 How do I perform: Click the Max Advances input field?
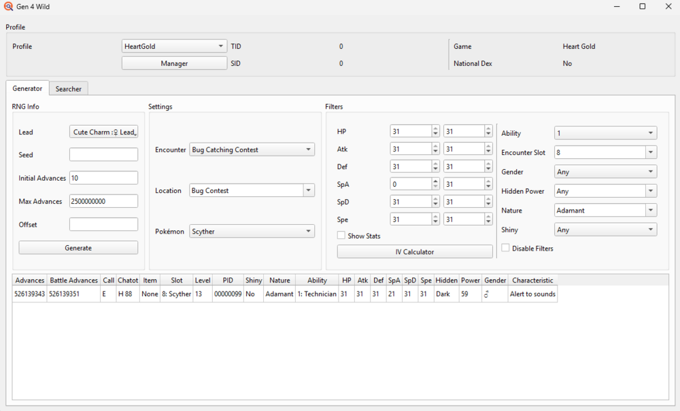(x=103, y=201)
